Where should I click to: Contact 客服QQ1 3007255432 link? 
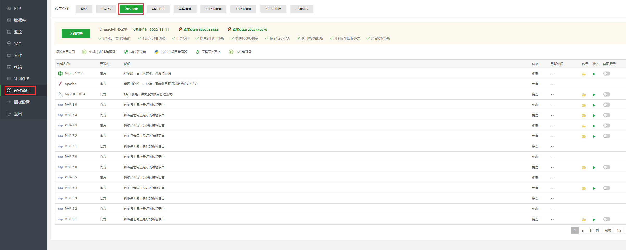coord(198,30)
